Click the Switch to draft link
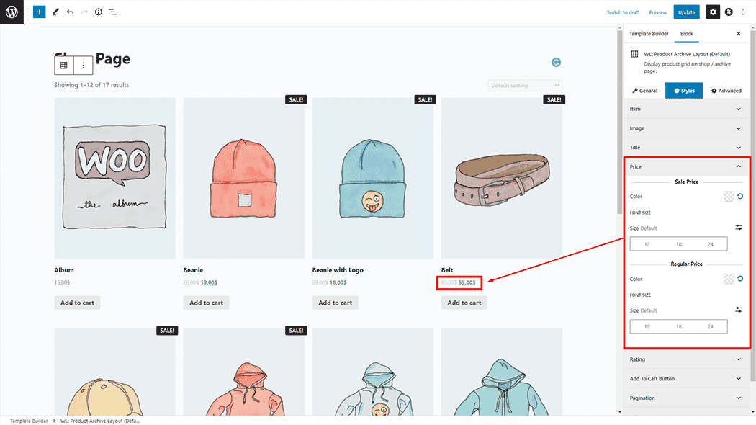Screen dimensions: 756x425 (x=623, y=12)
